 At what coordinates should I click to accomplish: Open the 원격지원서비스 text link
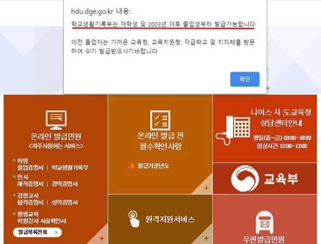click(x=170, y=219)
